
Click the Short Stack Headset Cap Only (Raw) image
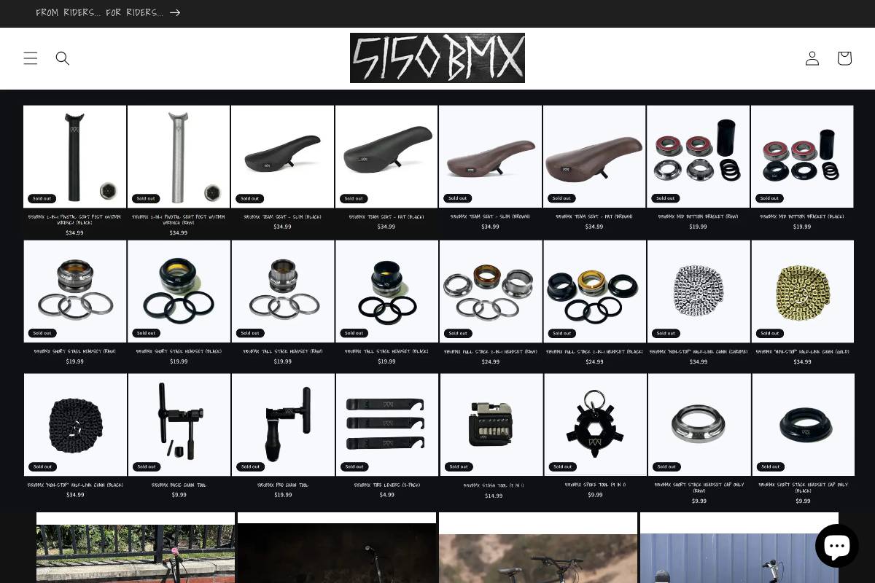[x=699, y=424]
